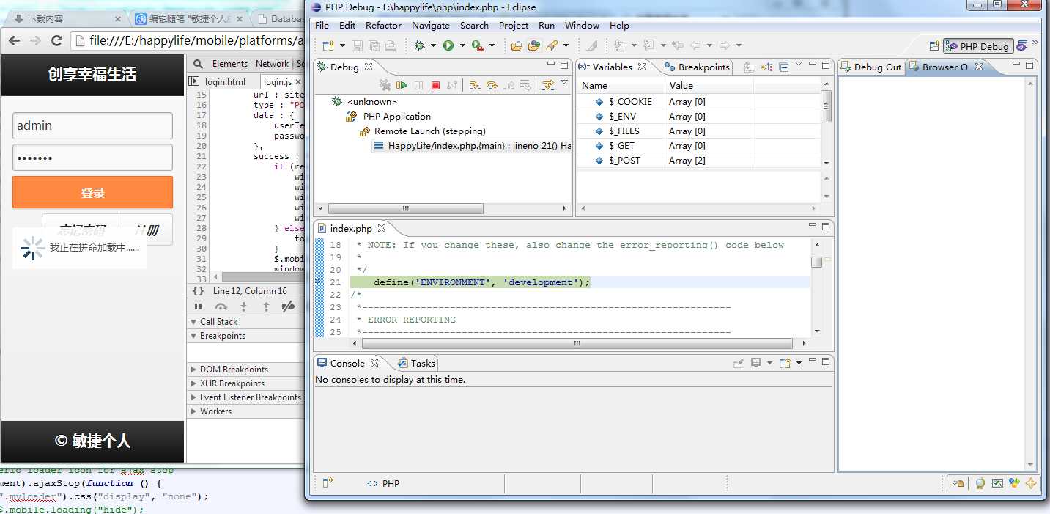Image resolution: width=1050 pixels, height=514 pixels.
Task: Click the Search flashlight icon in toolbar
Action: [552, 45]
